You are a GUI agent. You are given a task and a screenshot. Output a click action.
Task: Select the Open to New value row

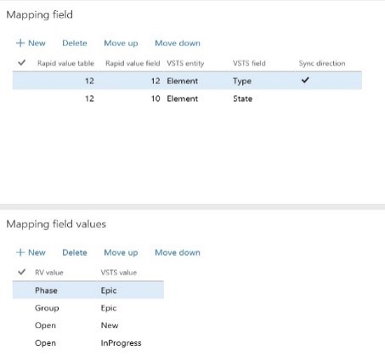88,325
